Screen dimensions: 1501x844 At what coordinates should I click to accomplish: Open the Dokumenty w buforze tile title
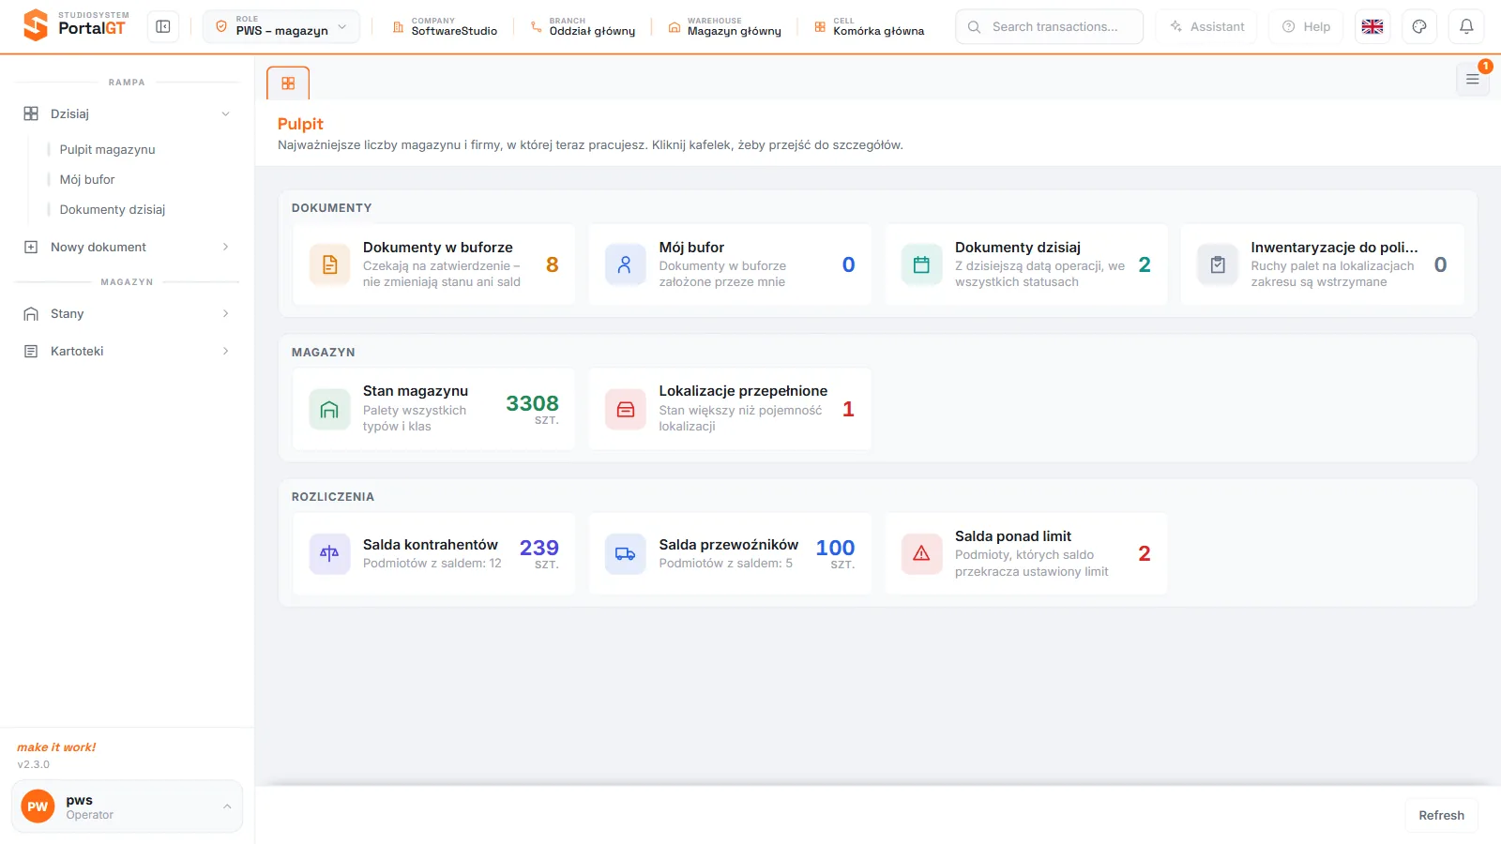pyautogui.click(x=438, y=248)
